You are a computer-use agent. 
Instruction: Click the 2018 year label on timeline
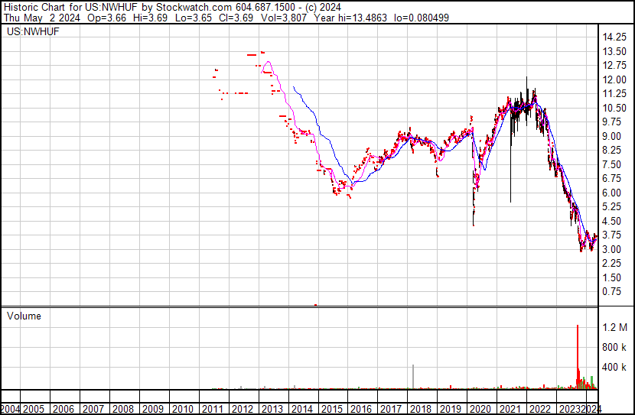422,409
